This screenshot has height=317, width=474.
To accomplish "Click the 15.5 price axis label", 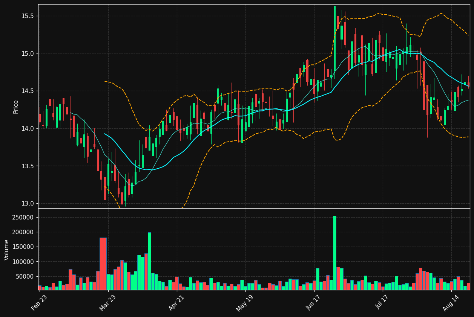I will pyautogui.click(x=28, y=16).
